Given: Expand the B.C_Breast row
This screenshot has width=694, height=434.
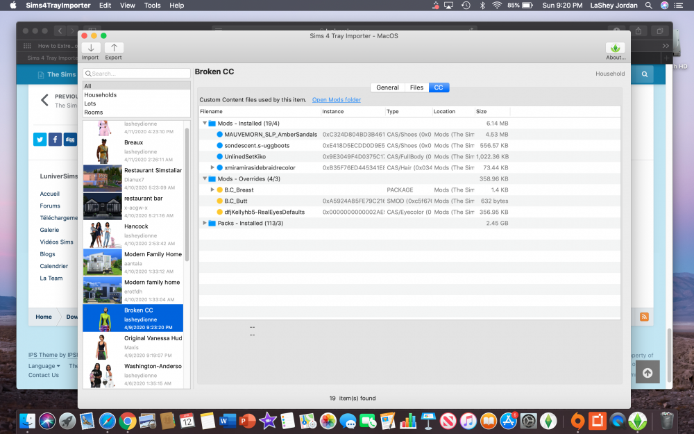Looking at the screenshot, I should tap(212, 190).
